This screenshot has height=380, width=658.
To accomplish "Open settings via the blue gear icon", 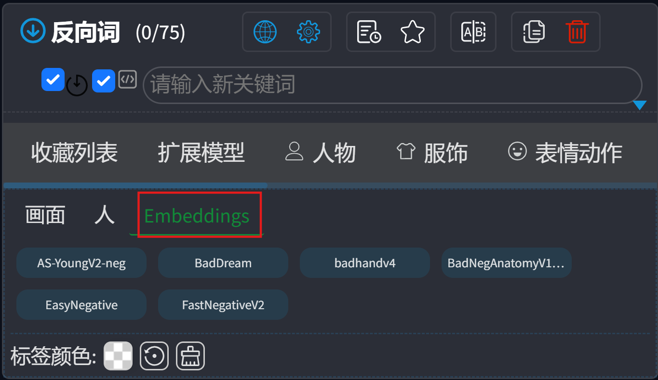I will 309,32.
